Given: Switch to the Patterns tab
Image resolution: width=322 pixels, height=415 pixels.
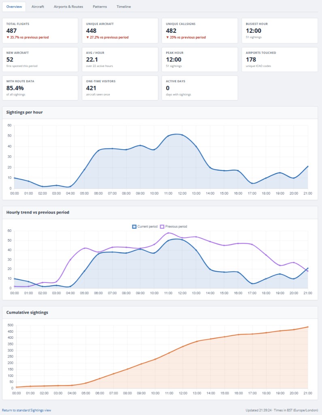Looking at the screenshot, I should [100, 6].
